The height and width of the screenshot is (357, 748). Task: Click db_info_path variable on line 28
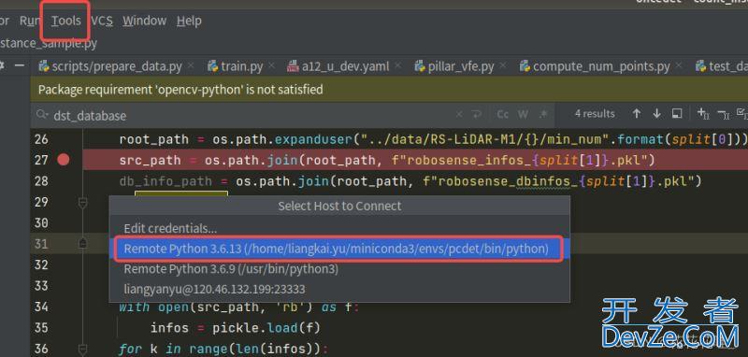pyautogui.click(x=165, y=181)
